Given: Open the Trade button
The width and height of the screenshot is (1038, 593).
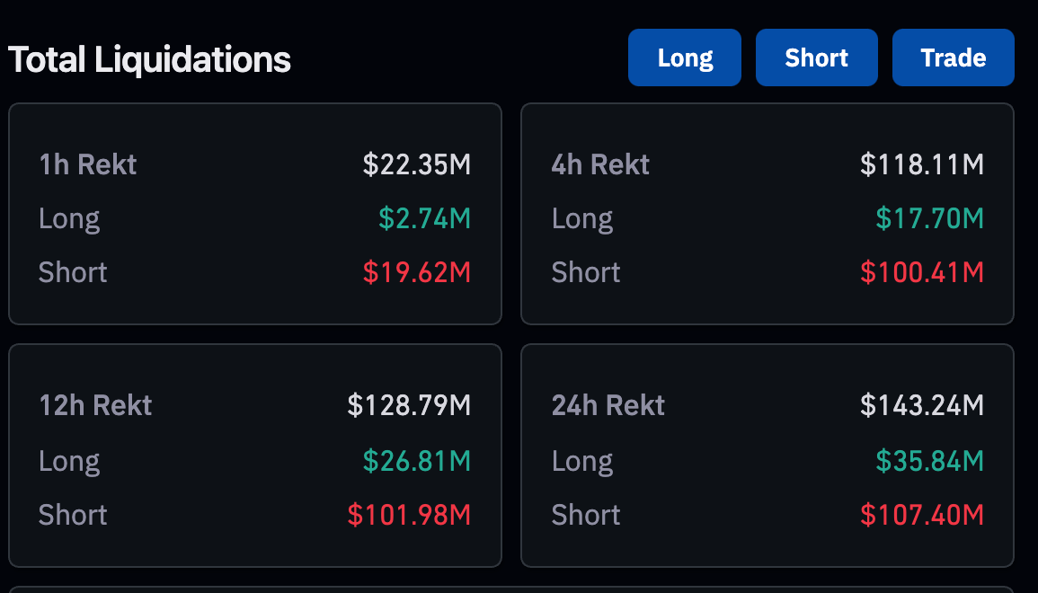Looking at the screenshot, I should click(953, 58).
